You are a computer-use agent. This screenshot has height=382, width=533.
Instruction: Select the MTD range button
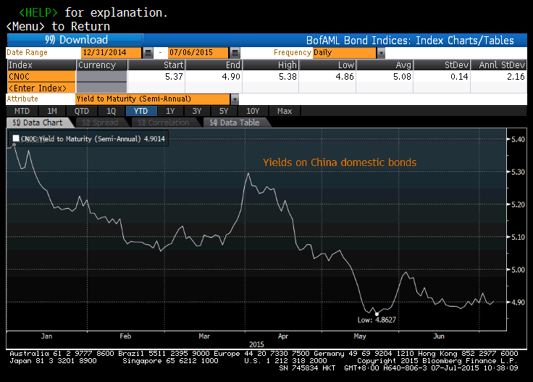pos(22,111)
